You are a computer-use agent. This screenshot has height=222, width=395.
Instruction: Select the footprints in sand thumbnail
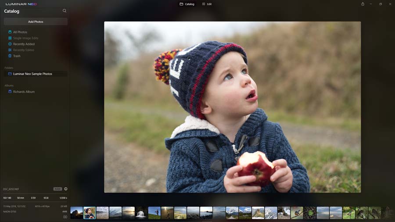[x=167, y=213]
